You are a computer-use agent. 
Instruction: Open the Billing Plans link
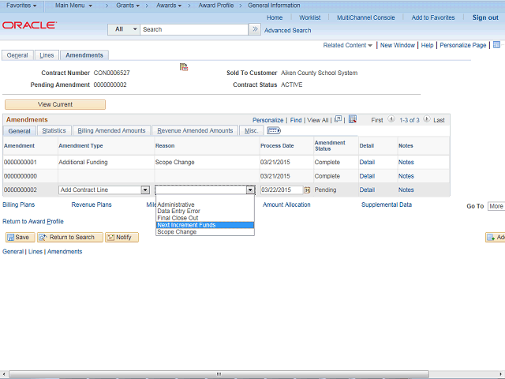(x=18, y=205)
